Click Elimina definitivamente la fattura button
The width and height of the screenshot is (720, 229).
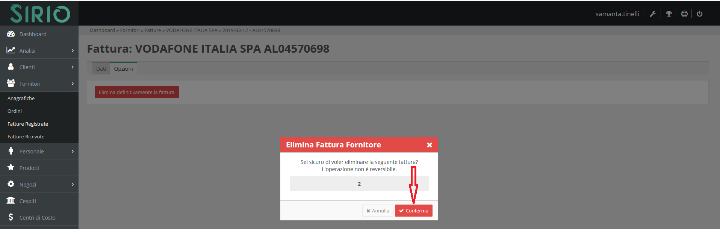[136, 92]
